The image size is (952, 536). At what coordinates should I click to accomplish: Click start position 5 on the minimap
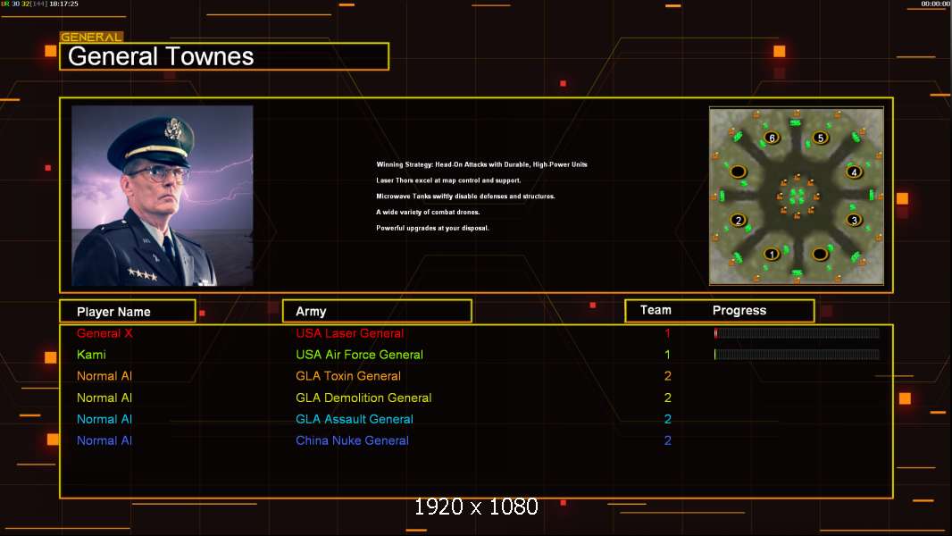pos(820,138)
